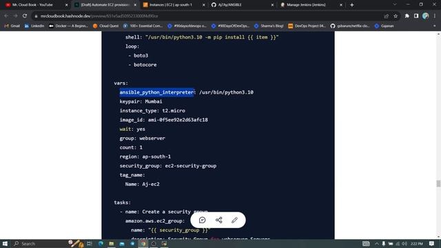Share this page from the address bar

pos(386,16)
